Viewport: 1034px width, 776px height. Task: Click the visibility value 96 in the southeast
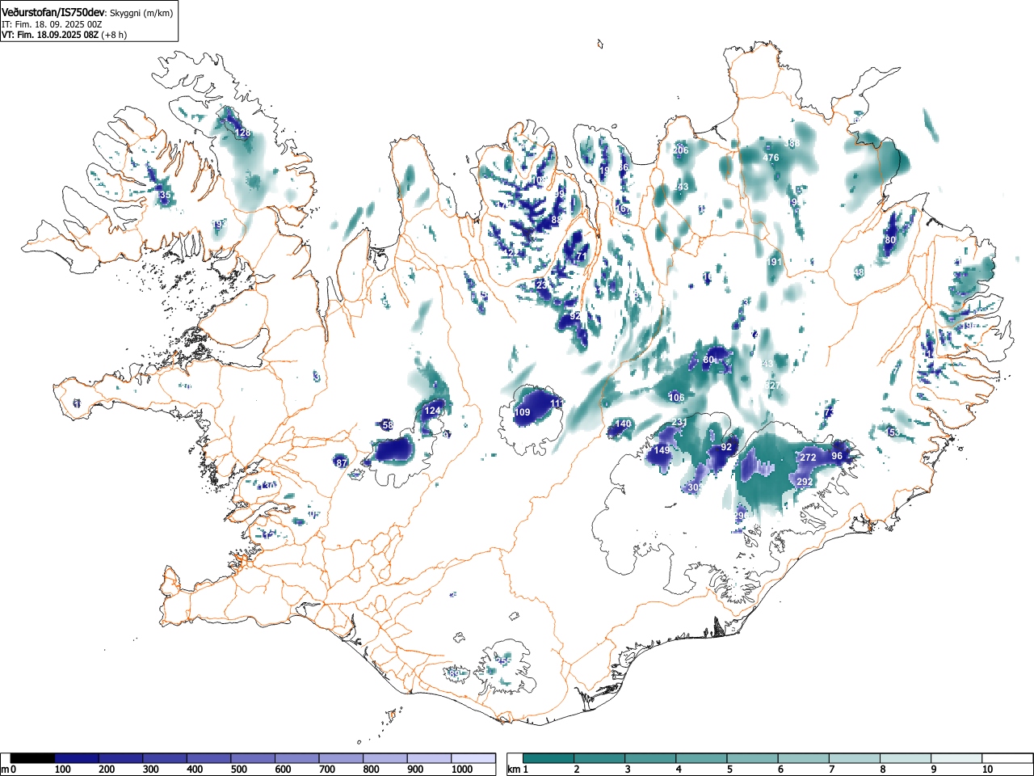click(837, 456)
